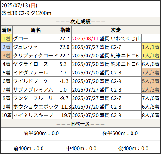The height and width of the screenshot is (154, 161).
Task: Click the 指数 column header
Action: point(65,30)
